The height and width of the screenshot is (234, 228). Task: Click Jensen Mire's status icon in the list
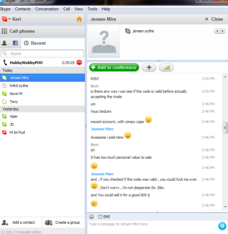(4, 78)
